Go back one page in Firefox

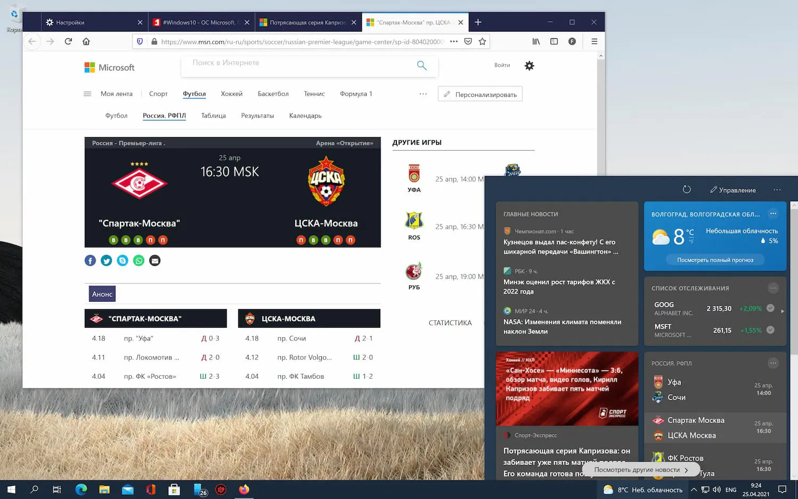[x=32, y=41]
